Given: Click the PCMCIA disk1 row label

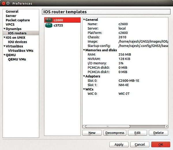Looking at the screenshot, I should pyautogui.click(x=99, y=72).
